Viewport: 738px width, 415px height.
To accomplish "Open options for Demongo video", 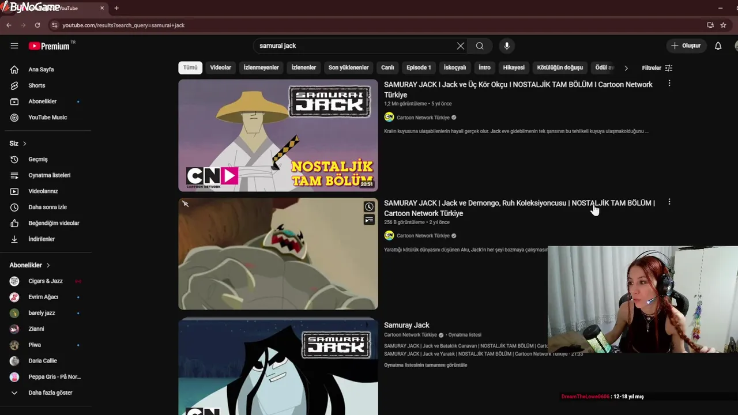I will [669, 202].
